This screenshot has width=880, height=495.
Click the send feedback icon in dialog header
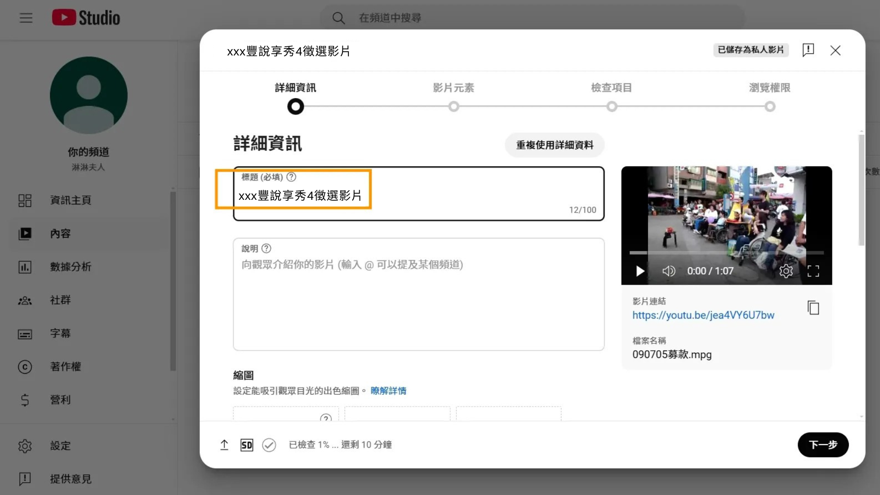click(808, 50)
